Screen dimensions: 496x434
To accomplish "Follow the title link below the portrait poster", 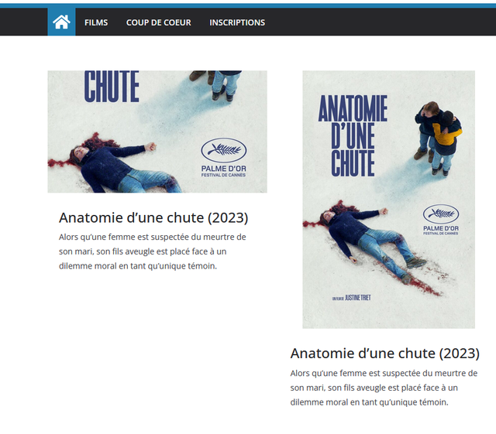I will (x=385, y=353).
